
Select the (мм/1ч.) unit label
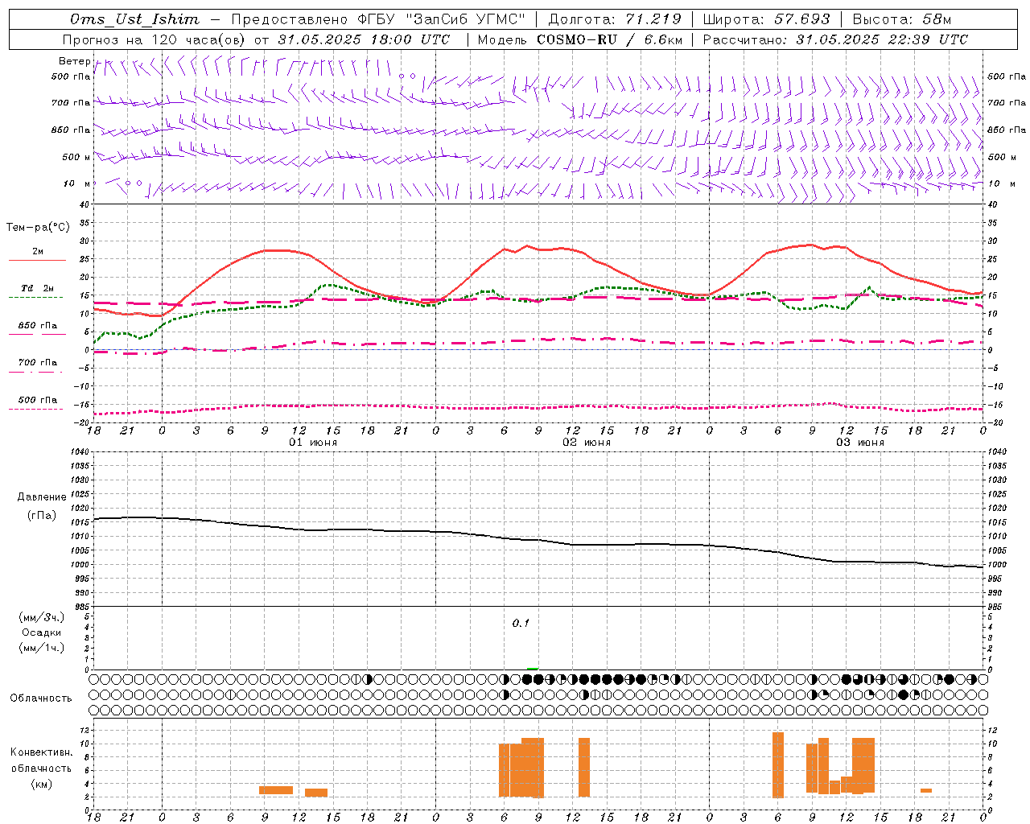[42, 648]
